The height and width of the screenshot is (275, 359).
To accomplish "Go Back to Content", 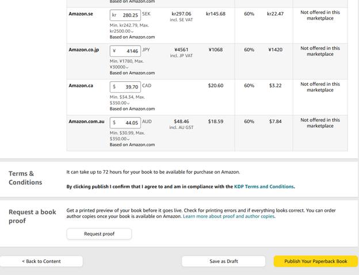I will tap(41, 261).
